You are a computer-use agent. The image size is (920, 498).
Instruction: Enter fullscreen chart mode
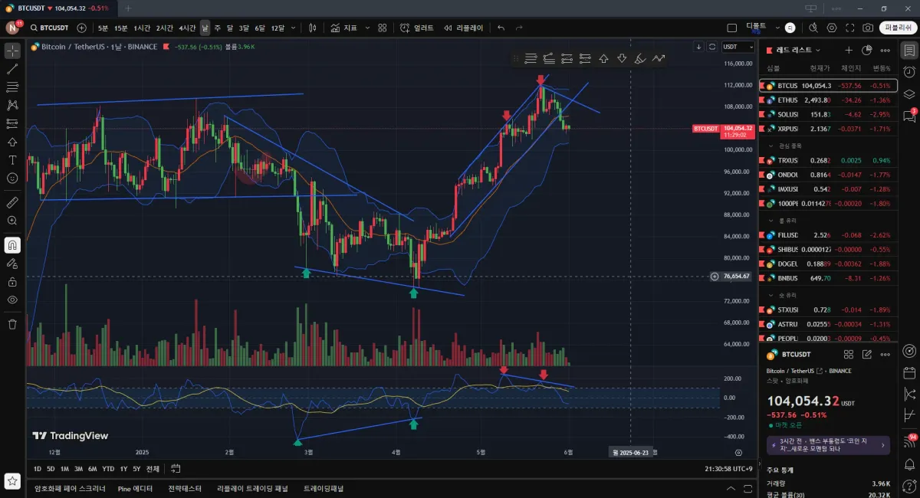pyautogui.click(x=850, y=28)
